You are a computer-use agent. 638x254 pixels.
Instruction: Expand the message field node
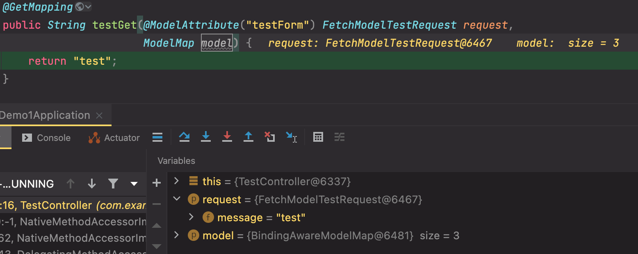point(191,217)
